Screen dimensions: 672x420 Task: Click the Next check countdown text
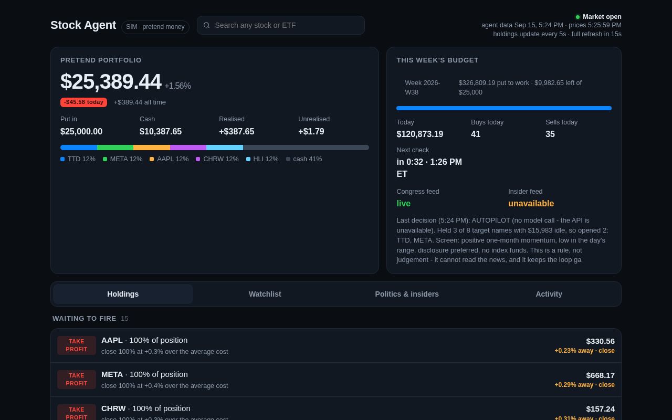429,168
